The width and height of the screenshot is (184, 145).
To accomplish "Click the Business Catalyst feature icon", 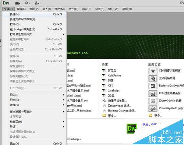I will [153, 86].
